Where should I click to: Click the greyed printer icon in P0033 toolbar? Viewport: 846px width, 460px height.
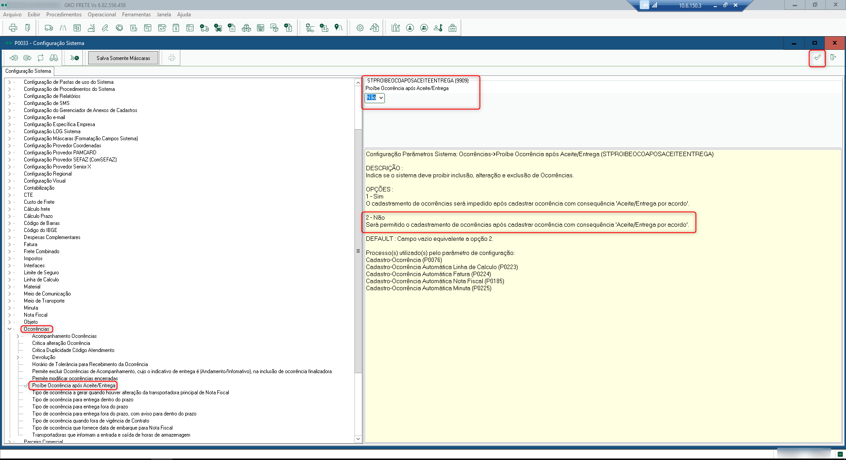(172, 58)
